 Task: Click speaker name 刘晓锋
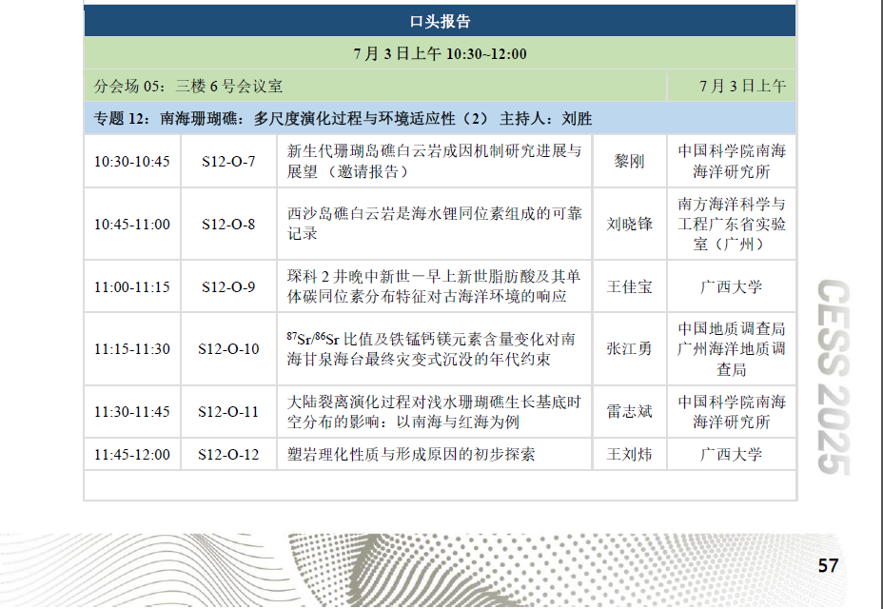(x=629, y=225)
